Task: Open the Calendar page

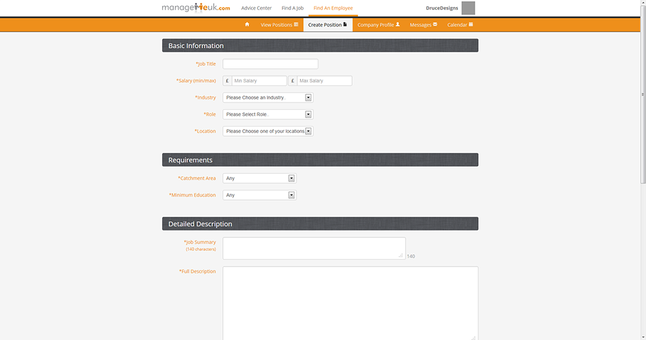Action: tap(460, 25)
